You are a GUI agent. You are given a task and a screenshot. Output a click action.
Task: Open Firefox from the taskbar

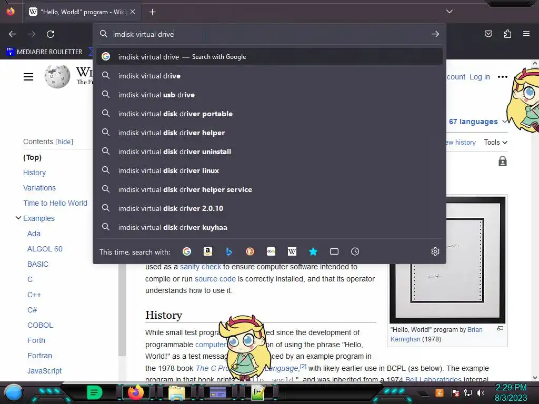tap(135, 392)
